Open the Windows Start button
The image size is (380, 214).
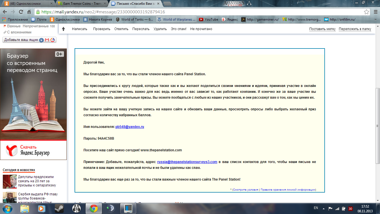pos(8,208)
